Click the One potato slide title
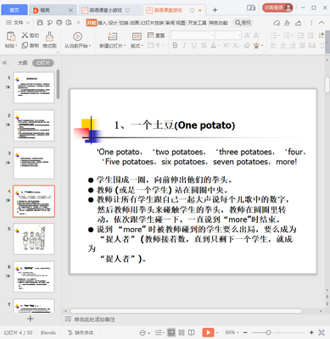The height and width of the screenshot is (339, 330). tap(175, 125)
